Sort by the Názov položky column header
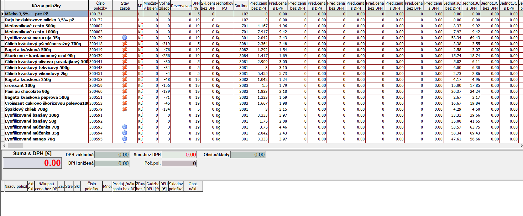Viewport: 523px width, 216px height. [46, 6]
